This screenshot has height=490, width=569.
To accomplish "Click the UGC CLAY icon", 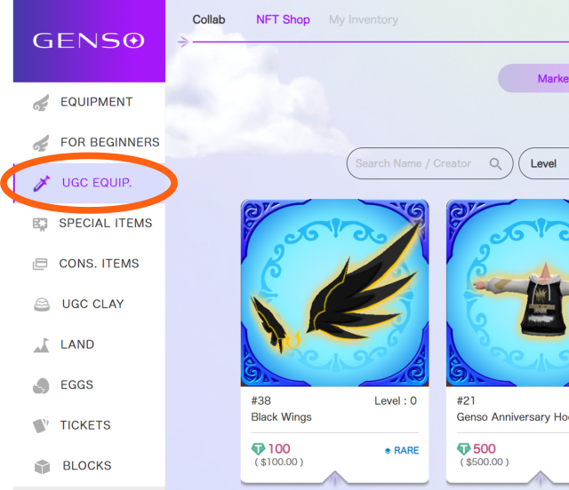I will click(42, 304).
